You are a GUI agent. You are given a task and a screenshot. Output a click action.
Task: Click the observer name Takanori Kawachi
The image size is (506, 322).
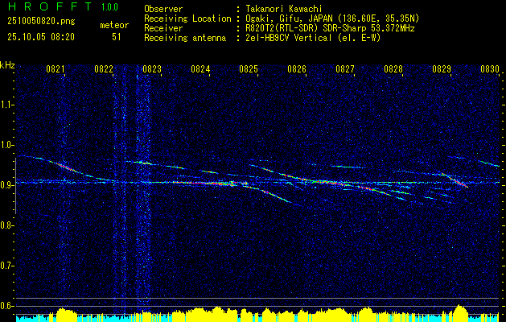coord(284,9)
